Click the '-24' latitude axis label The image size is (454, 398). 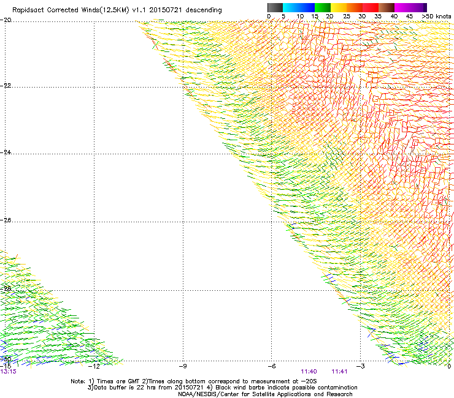point(6,152)
